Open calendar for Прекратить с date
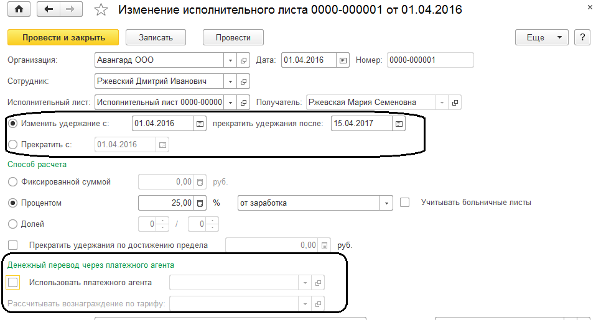 coord(162,145)
